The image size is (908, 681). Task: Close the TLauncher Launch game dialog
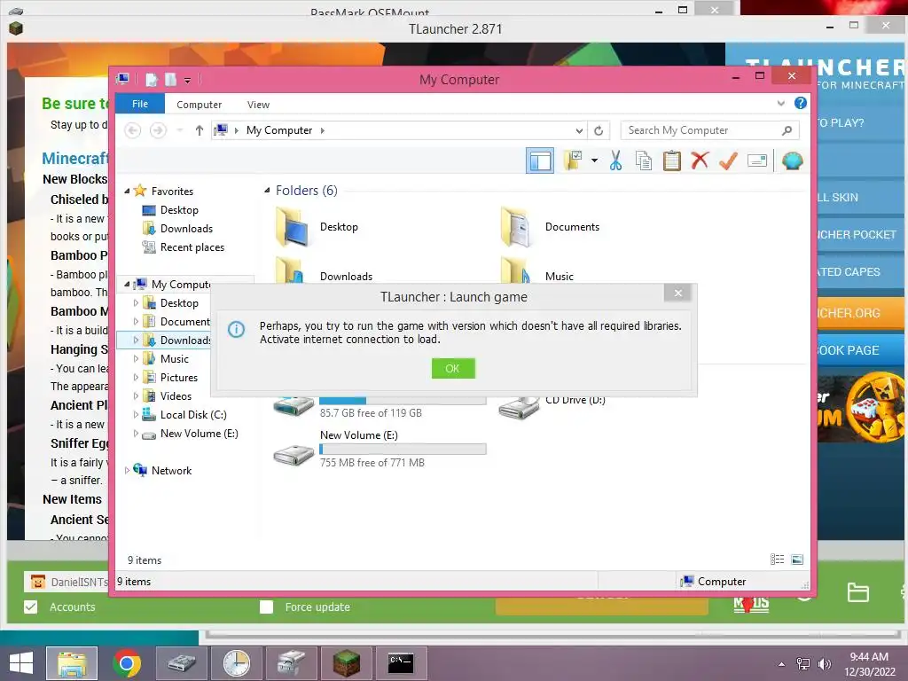pyautogui.click(x=678, y=293)
